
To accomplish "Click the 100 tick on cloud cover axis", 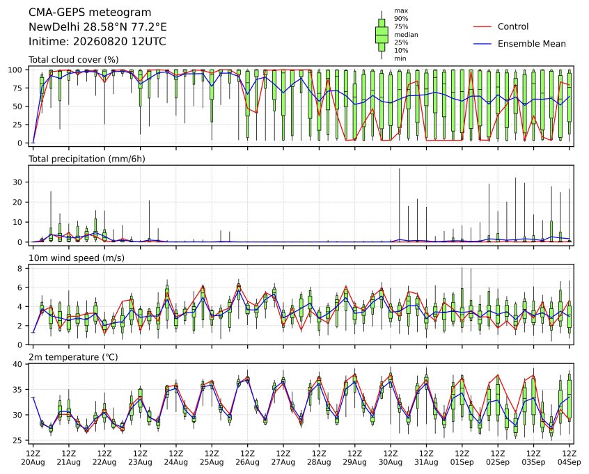I will [x=16, y=70].
